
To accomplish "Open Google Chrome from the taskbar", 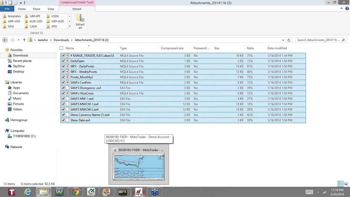I will point(75,192).
